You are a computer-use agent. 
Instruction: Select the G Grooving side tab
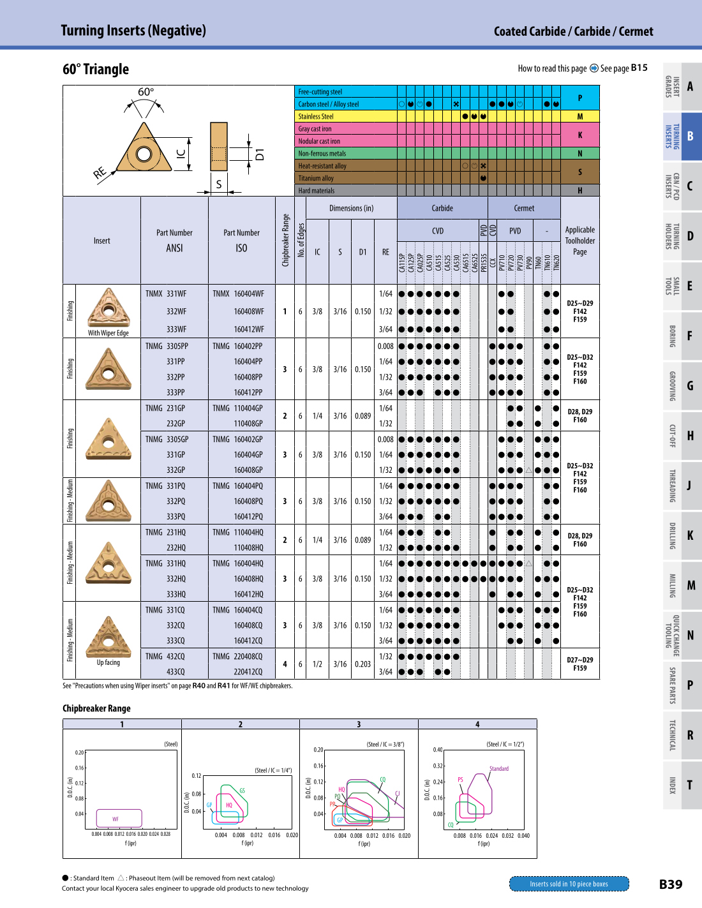682,385
